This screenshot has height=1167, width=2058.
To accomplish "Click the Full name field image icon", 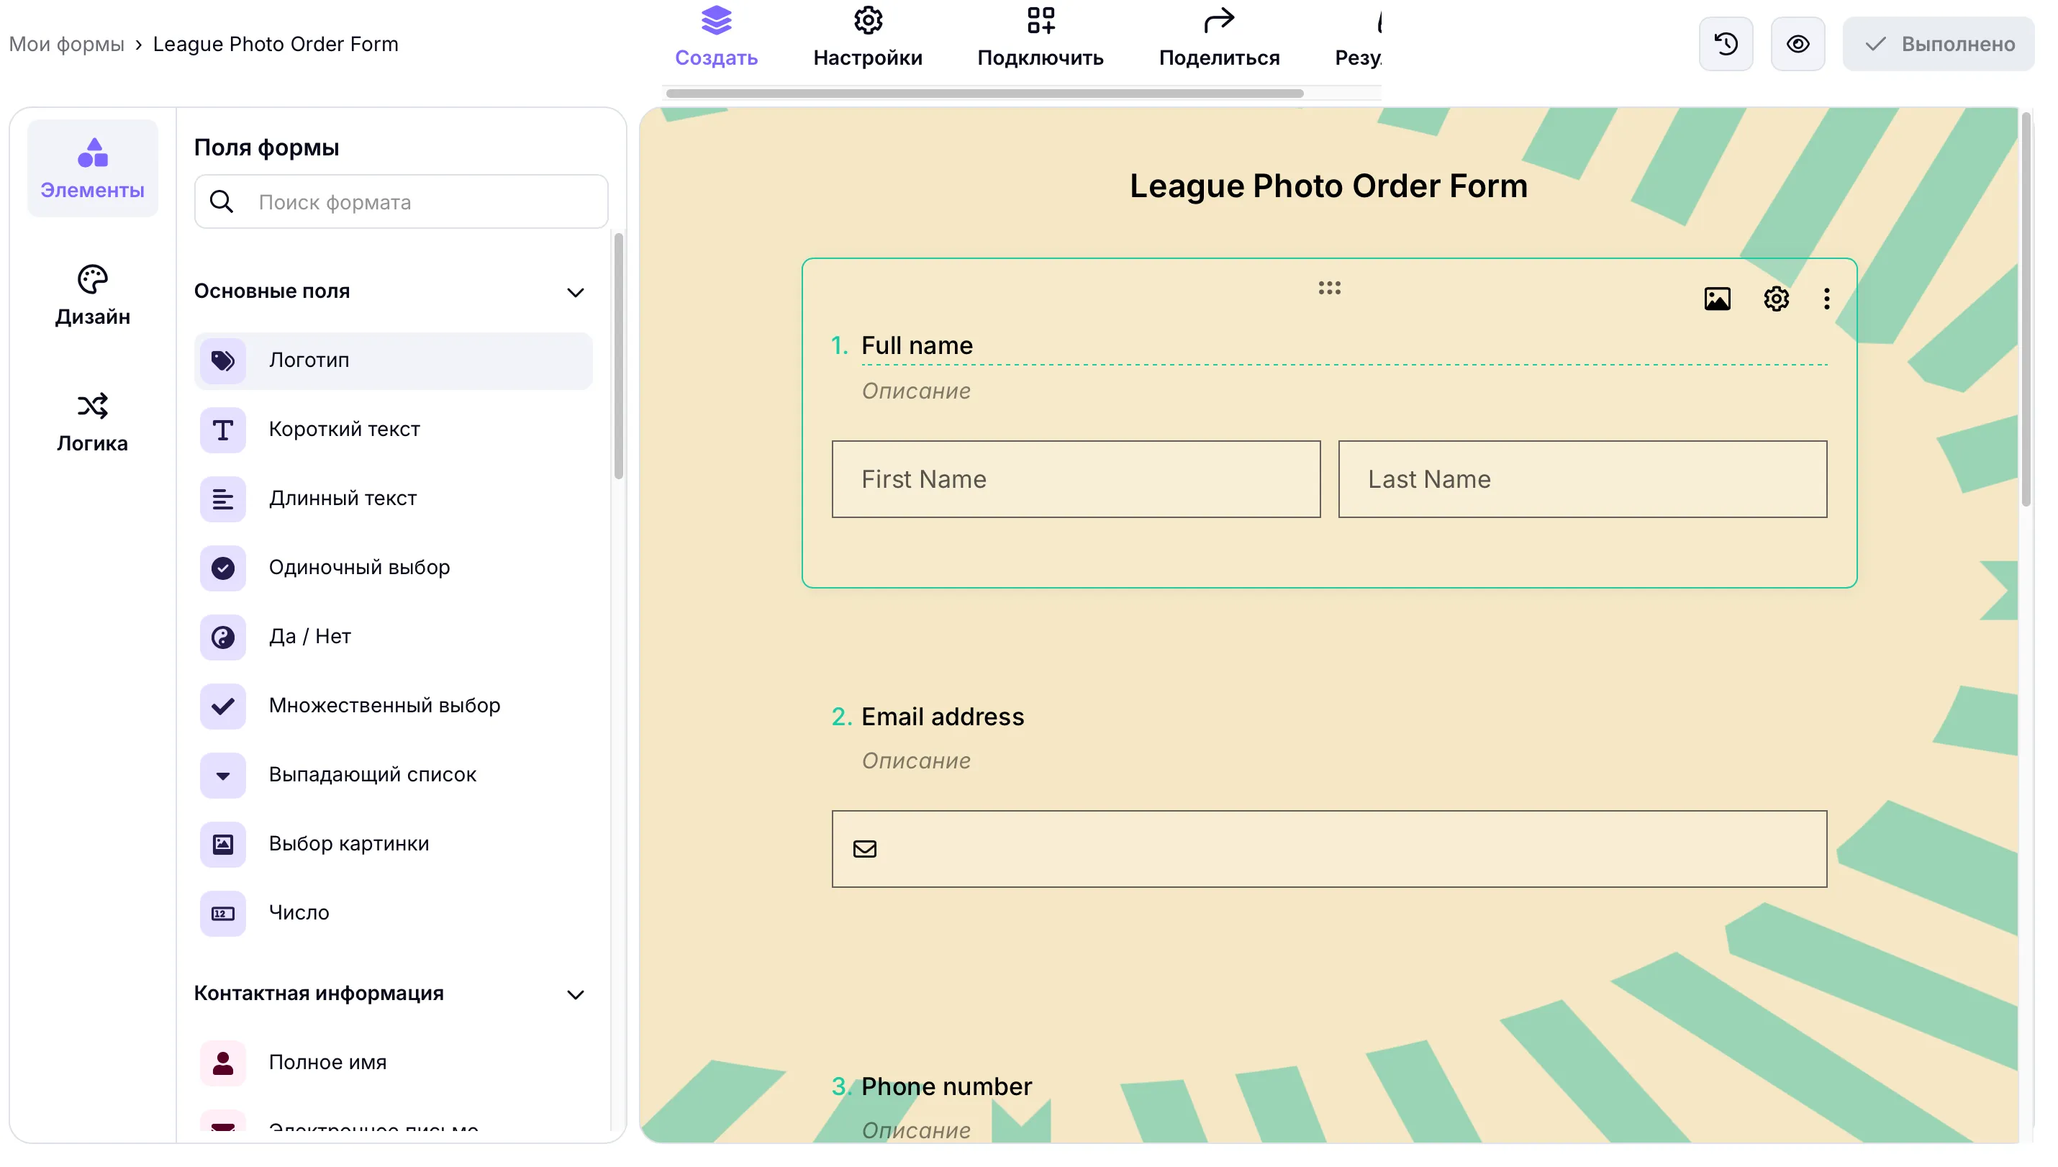I will (x=1717, y=299).
